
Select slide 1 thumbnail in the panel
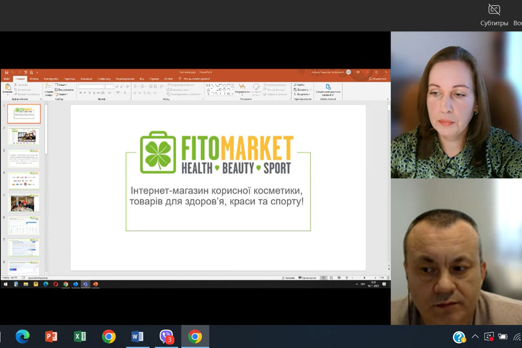[x=24, y=114]
